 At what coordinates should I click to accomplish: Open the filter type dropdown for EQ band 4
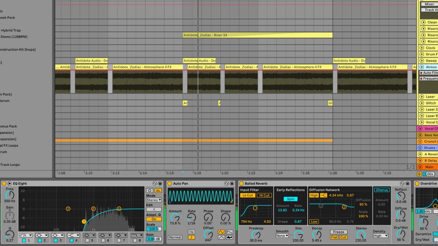pyautogui.click(x=78, y=235)
